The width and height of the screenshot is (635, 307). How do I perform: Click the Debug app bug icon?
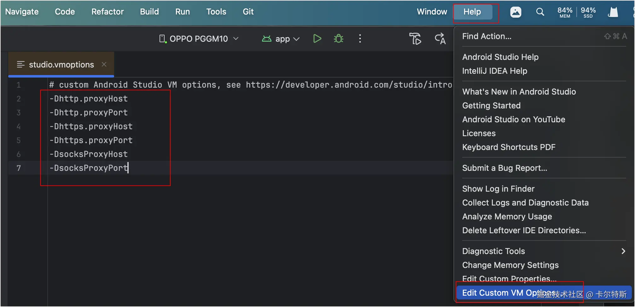click(339, 39)
